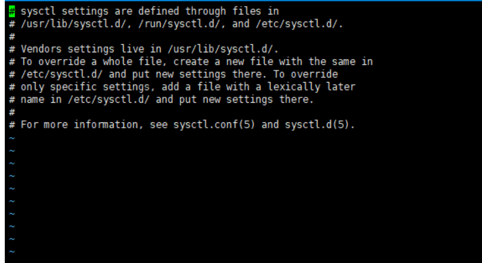Click the green cursor block on the first line

pyautogui.click(x=12, y=12)
